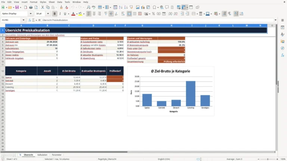Screen dimensions: 287x161
Task: Open the Insert menu
Action: tap(25, 2)
